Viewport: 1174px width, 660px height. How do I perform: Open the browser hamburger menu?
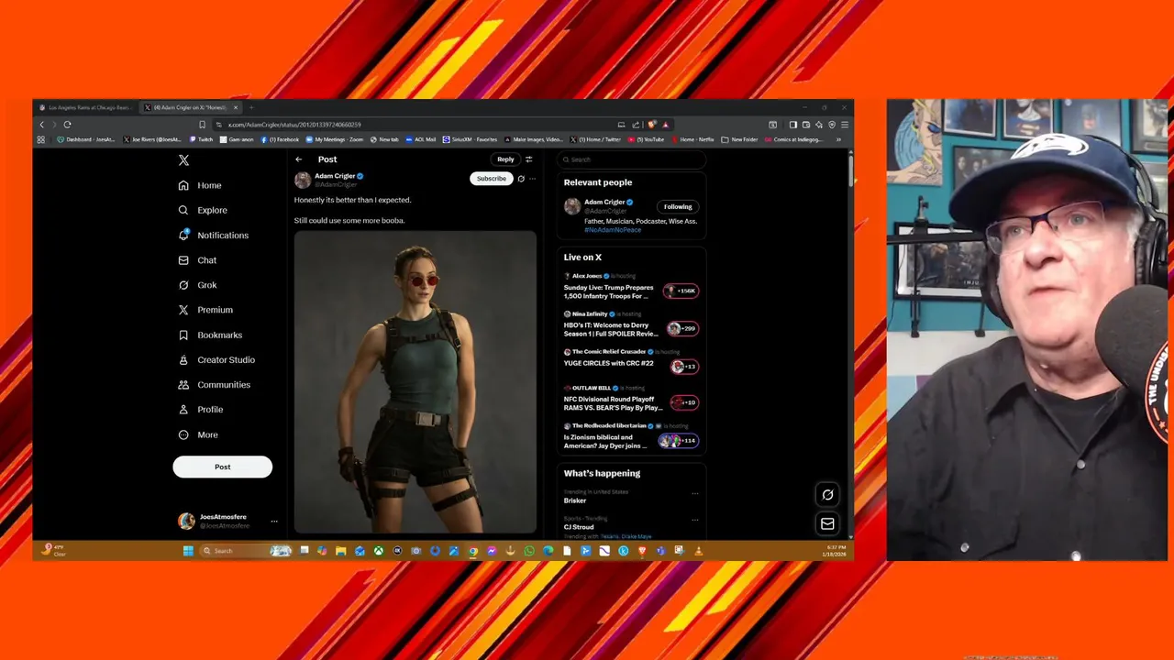844,125
